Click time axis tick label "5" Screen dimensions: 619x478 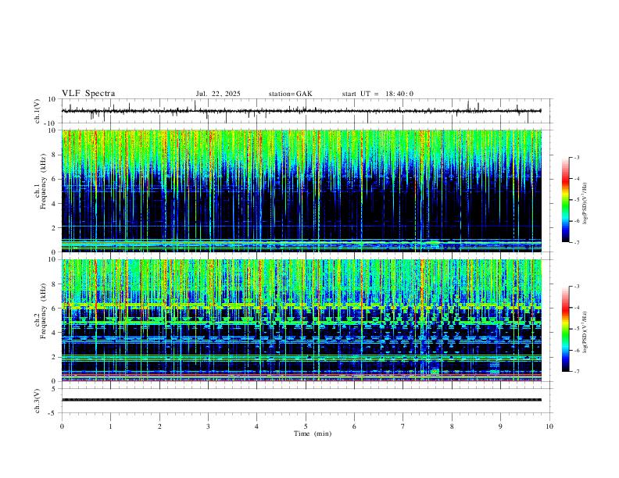pyautogui.click(x=306, y=426)
